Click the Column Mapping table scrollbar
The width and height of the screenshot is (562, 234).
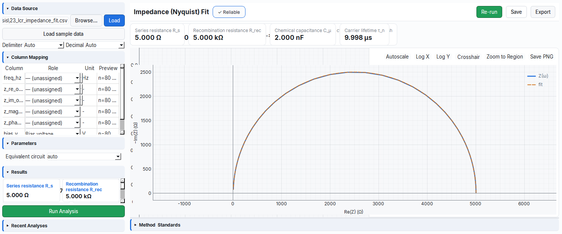(x=122, y=99)
